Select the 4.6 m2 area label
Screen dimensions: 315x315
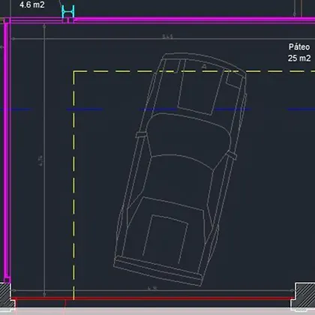pyautogui.click(x=32, y=4)
